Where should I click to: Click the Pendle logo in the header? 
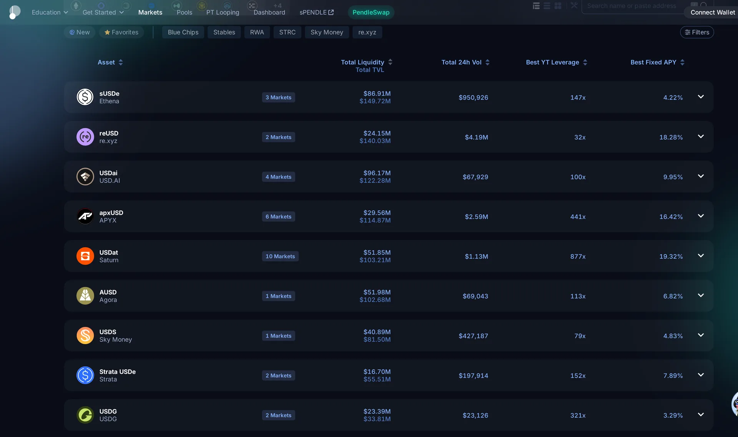tap(15, 12)
